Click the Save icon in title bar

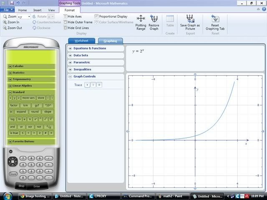tap(12, 3)
